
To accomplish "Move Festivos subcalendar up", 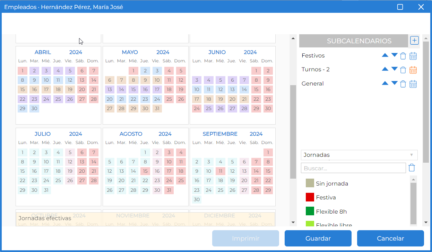I will click(385, 55).
